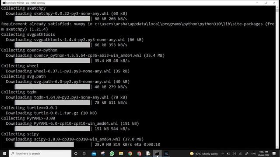Image resolution: width=280 pixels, height=157 pixels.
Task: Click 'Downloading PyYAML-6.0-cp310' line
Action: point(72,123)
